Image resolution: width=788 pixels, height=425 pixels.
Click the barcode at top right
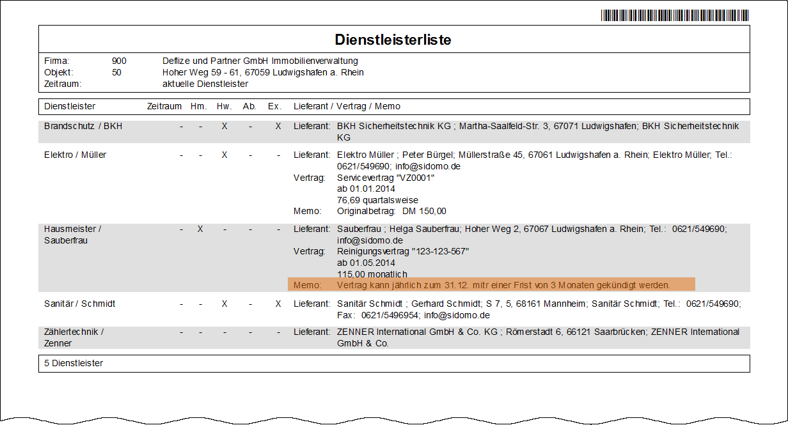(x=675, y=15)
